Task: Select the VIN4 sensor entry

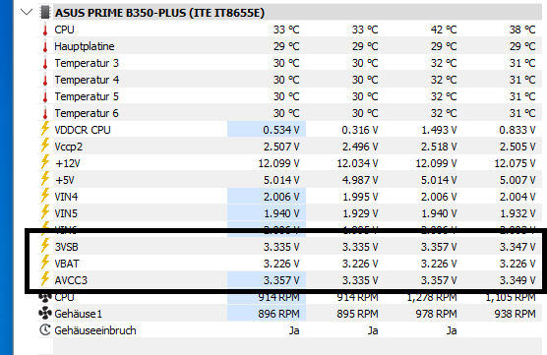Action: [289, 197]
